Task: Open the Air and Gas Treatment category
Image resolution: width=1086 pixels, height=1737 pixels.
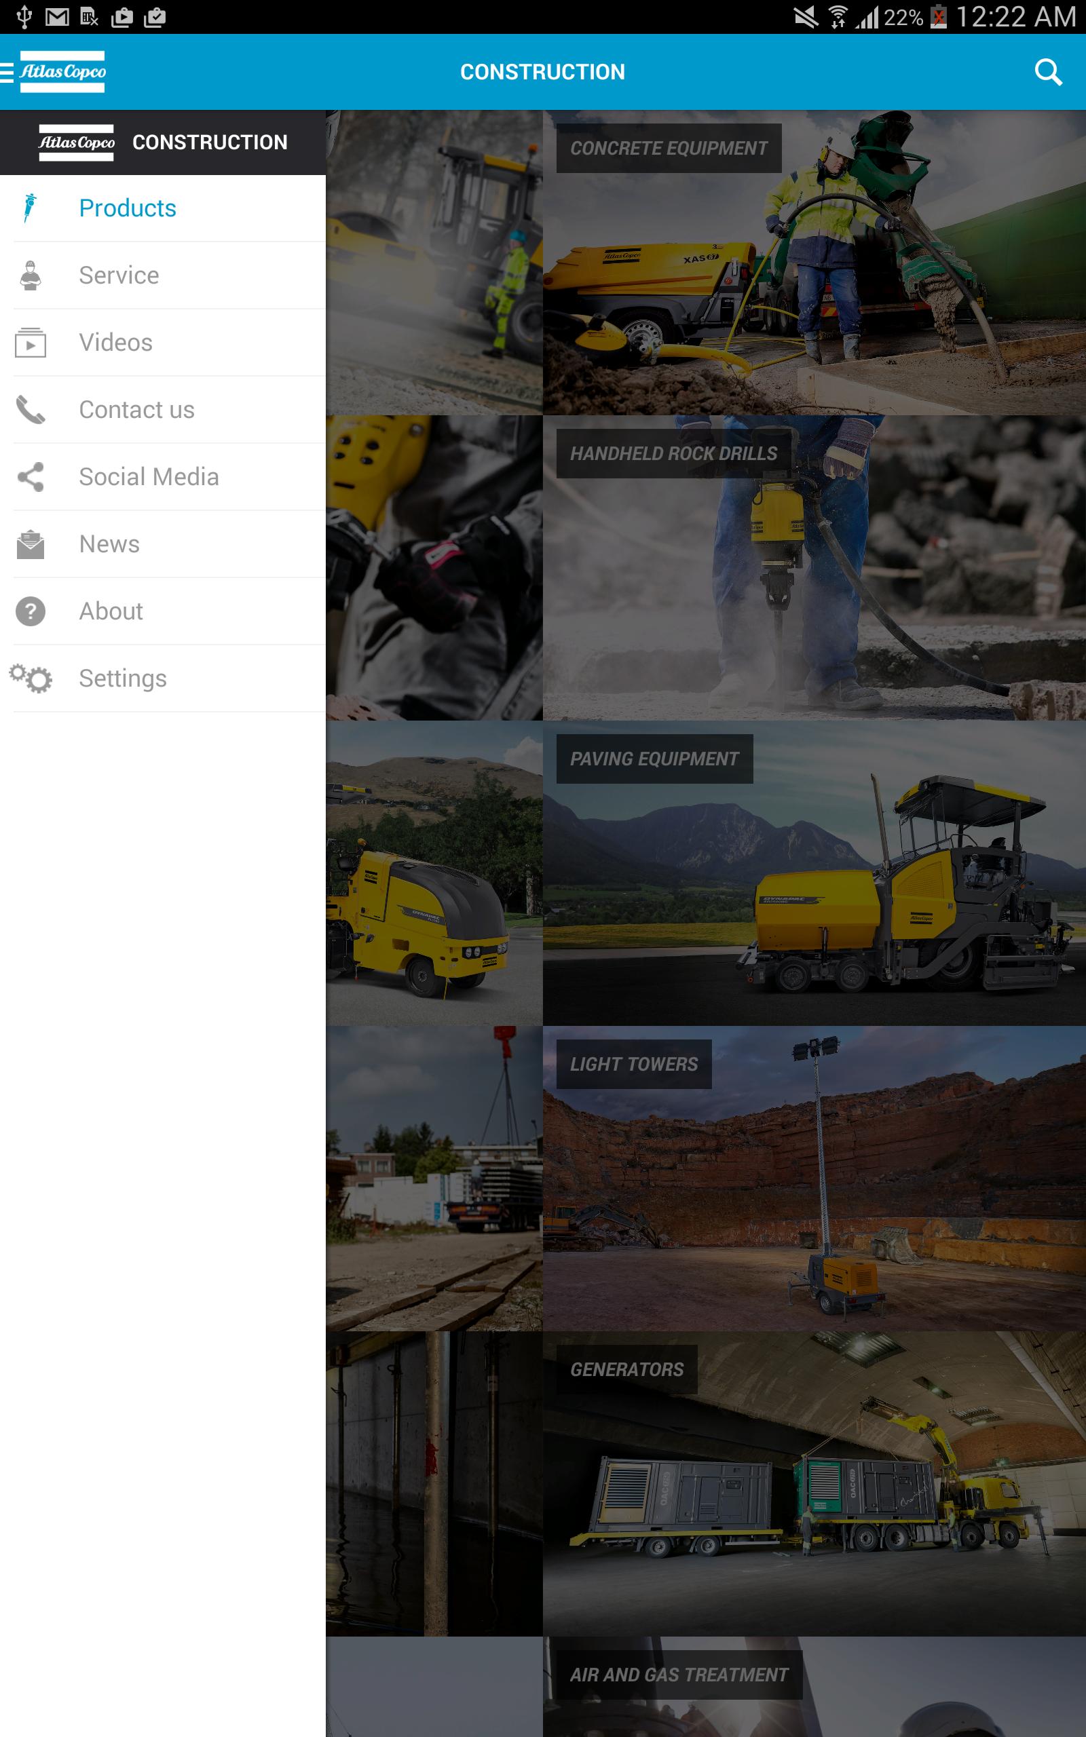Action: [814, 1687]
